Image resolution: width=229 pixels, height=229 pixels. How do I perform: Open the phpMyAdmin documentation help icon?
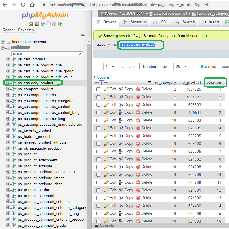pos(43,24)
